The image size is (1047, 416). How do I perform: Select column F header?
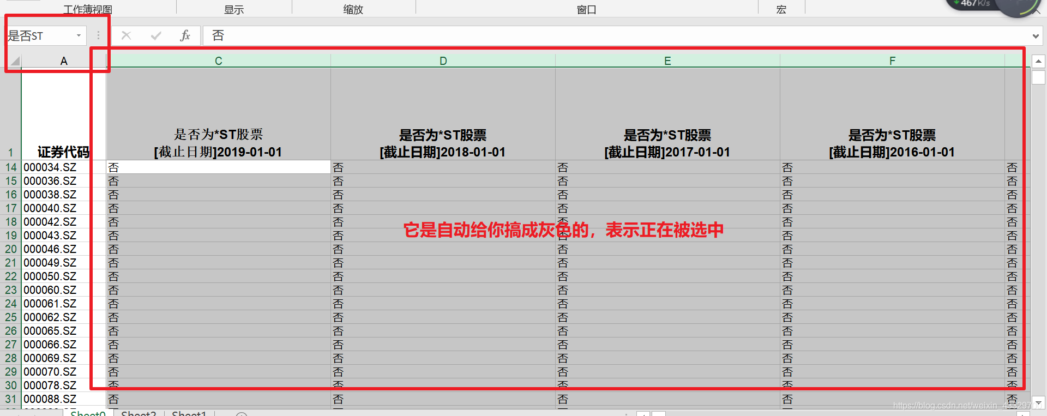click(x=892, y=61)
